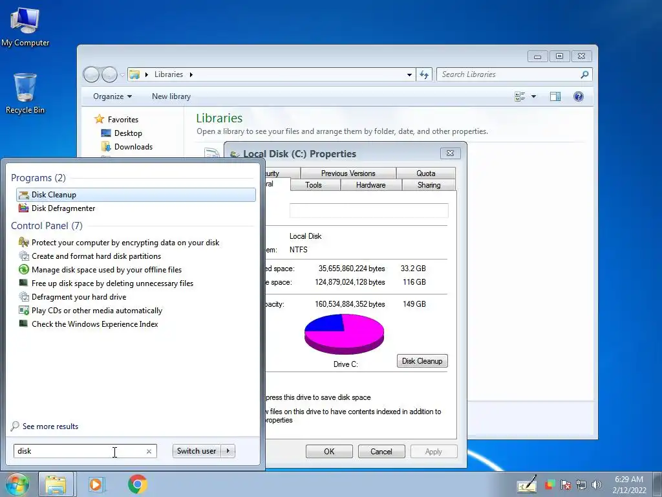This screenshot has height=497, width=662.
Task: Select Downloads in navigation pane
Action: pyautogui.click(x=127, y=147)
